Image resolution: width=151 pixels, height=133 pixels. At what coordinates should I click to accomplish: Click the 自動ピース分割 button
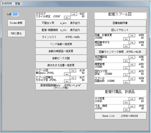coord(61,58)
